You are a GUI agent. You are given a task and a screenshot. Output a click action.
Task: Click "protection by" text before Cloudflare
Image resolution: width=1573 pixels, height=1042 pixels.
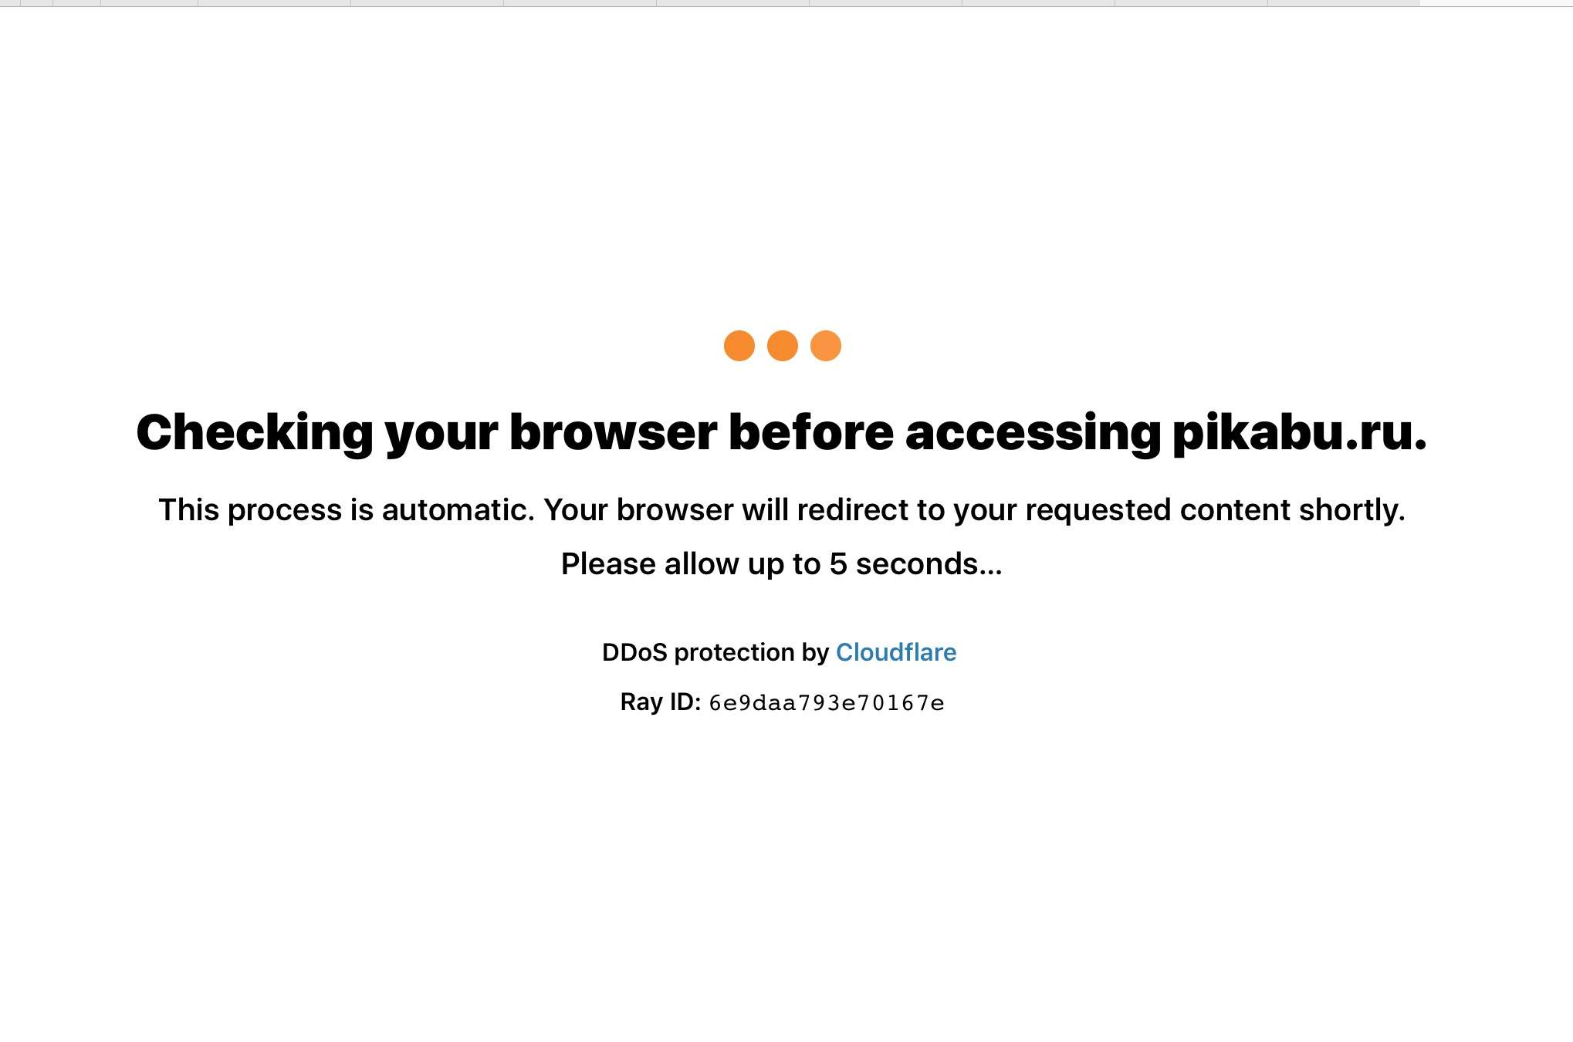point(751,653)
